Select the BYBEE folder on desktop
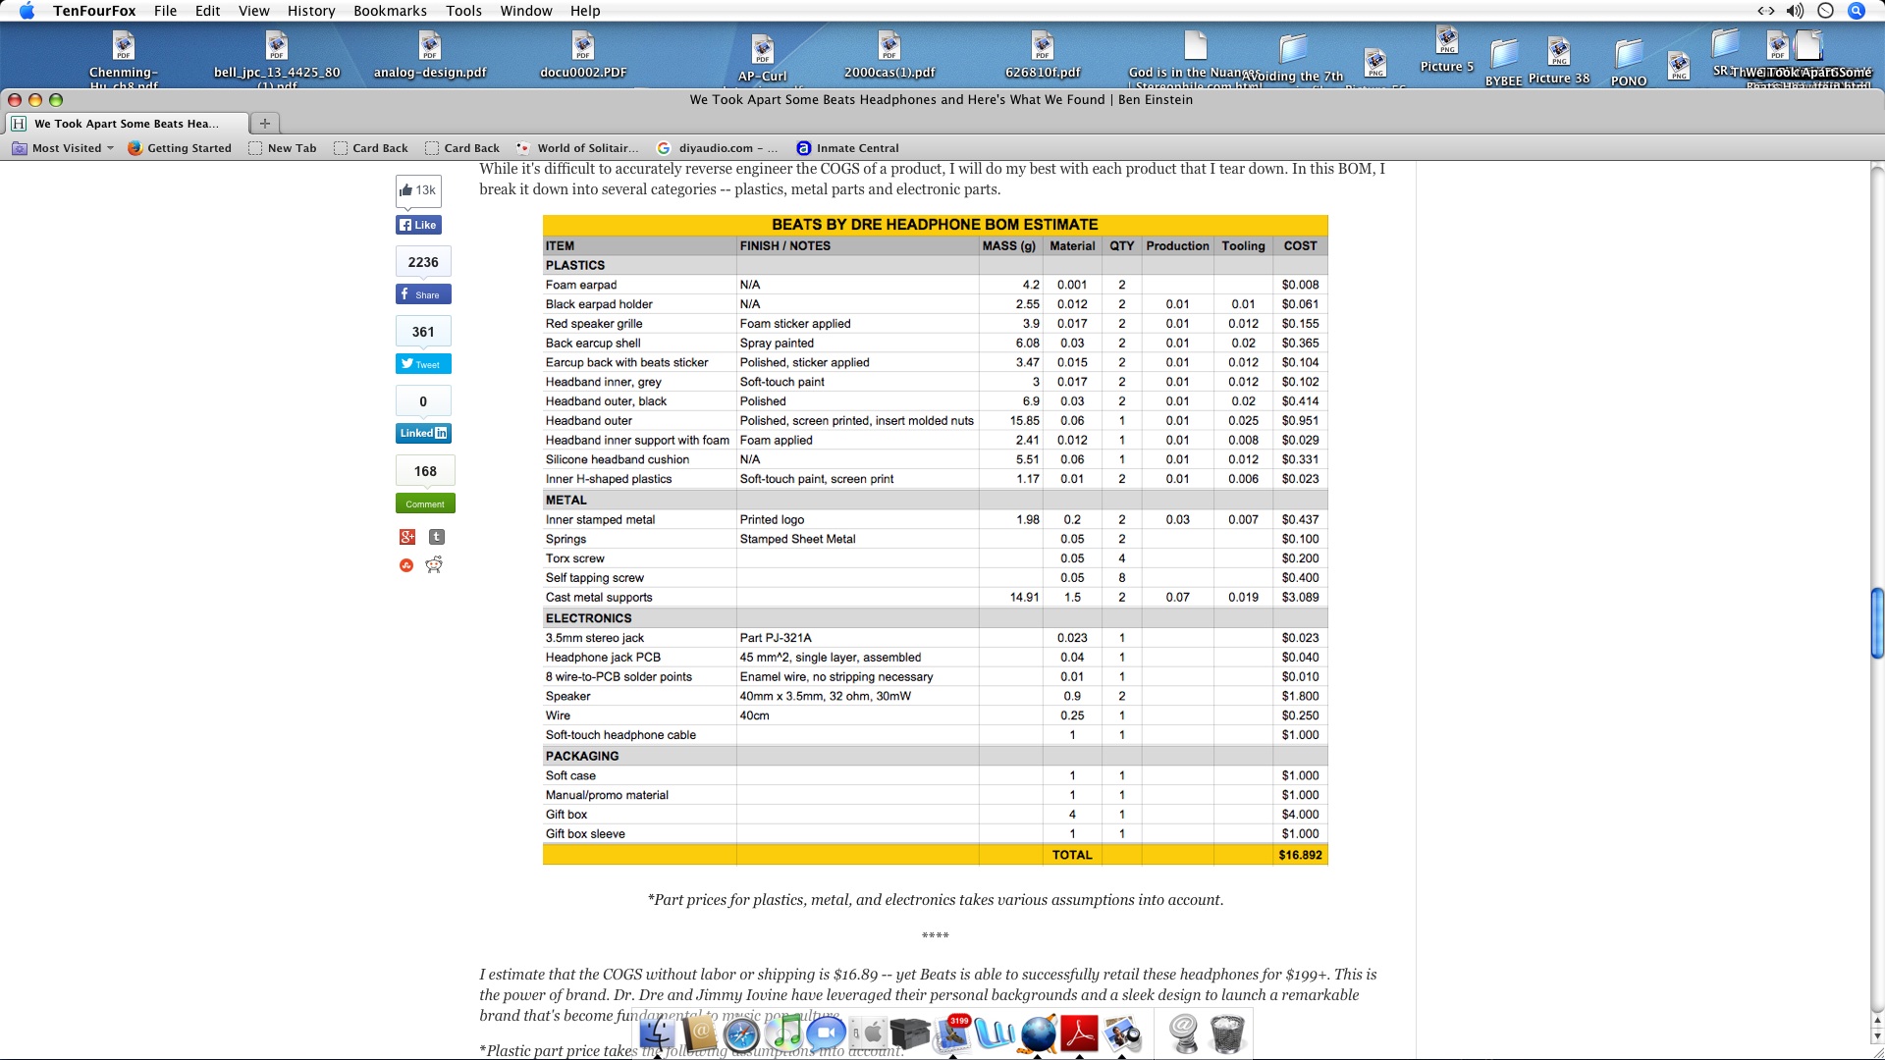 [1503, 63]
